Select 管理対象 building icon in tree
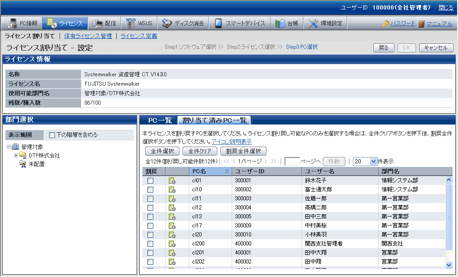Screen dimensions: 458x277 (15, 147)
